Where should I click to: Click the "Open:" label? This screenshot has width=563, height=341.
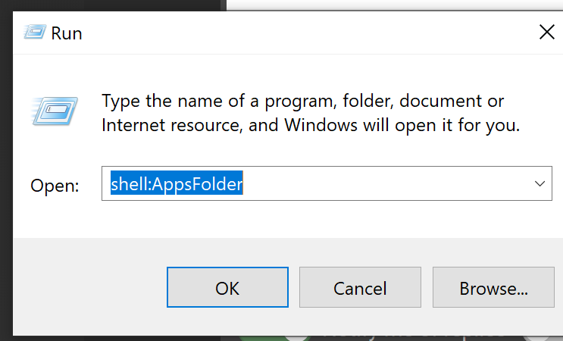coord(55,186)
